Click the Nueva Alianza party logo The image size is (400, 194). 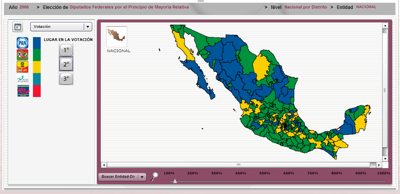point(22,79)
